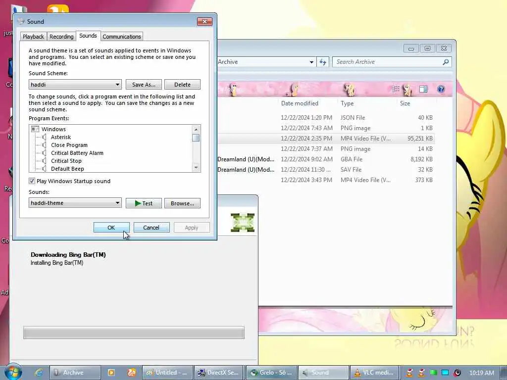Open the Windows Start menu
This screenshot has width=507, height=380.
[x=13, y=372]
